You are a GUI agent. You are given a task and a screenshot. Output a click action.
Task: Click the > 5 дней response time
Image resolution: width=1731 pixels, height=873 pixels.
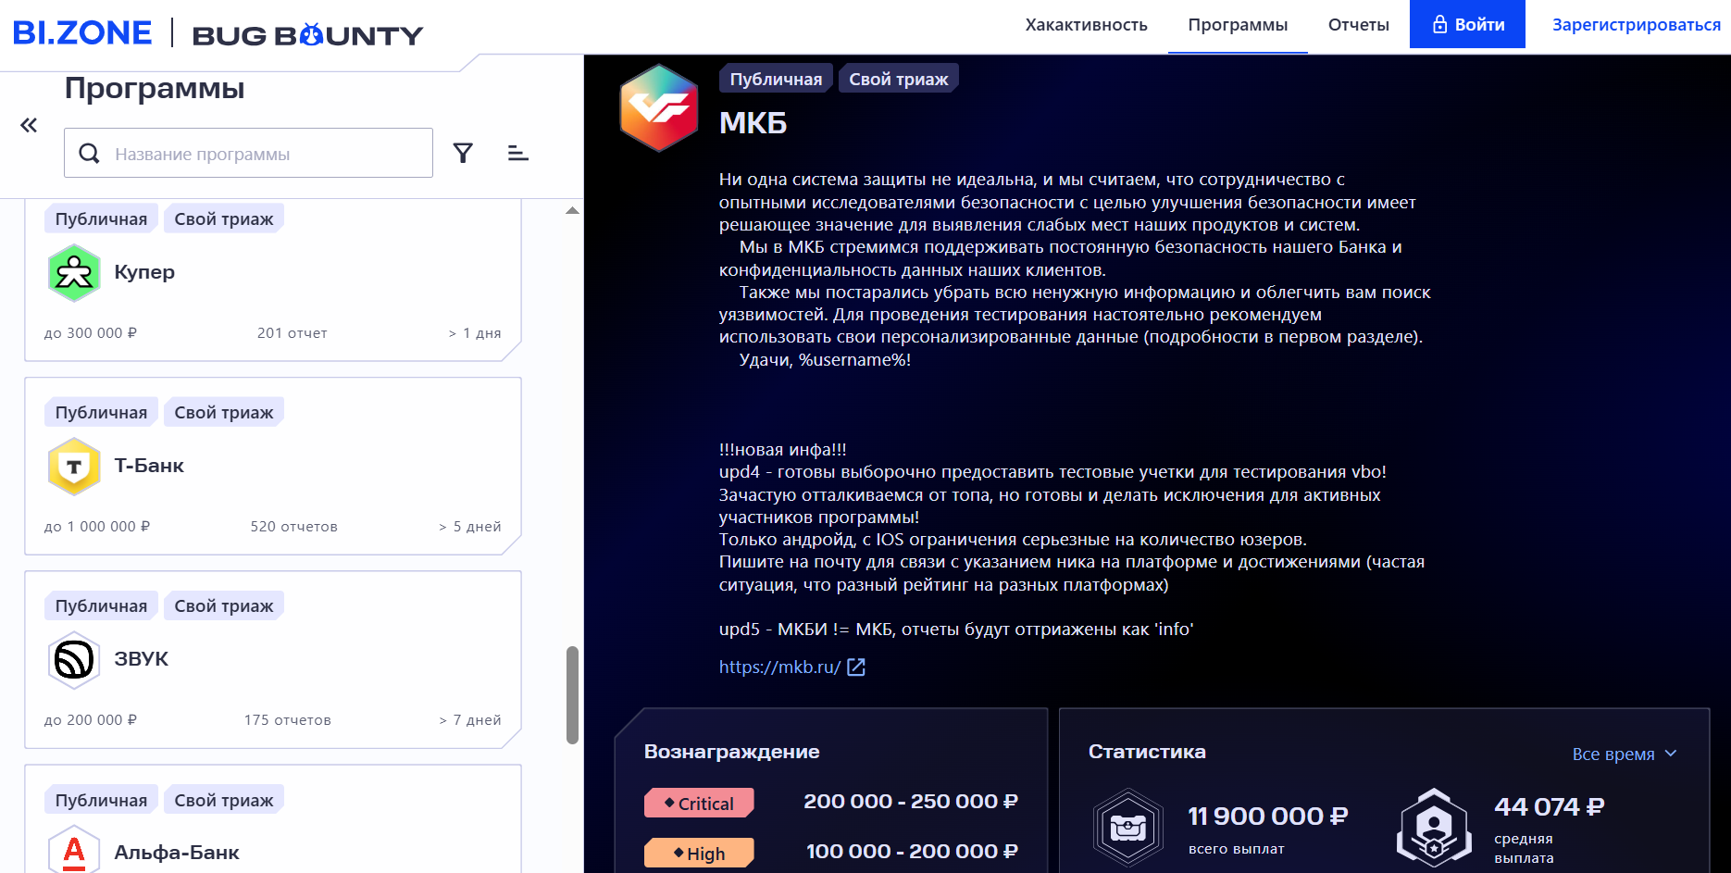(x=470, y=527)
